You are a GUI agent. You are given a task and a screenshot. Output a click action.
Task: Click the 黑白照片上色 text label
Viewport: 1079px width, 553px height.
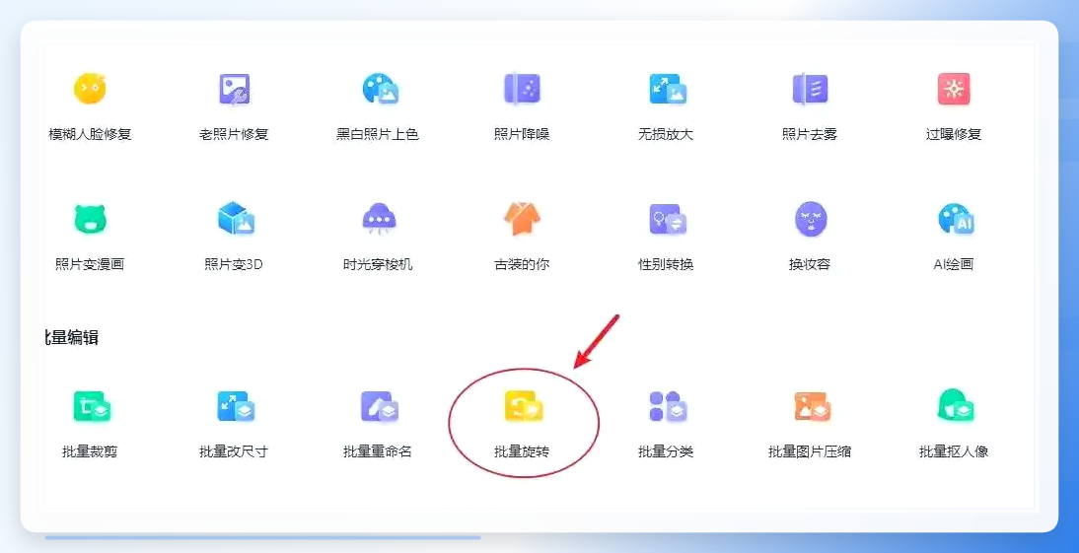tap(378, 134)
